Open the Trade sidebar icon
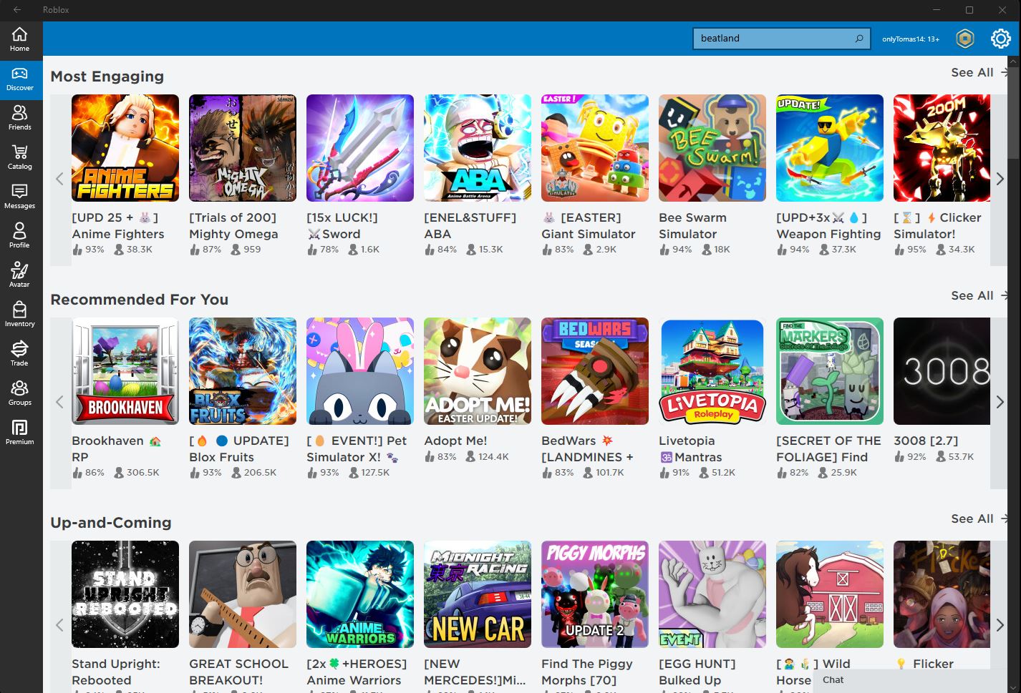The width and height of the screenshot is (1021, 693). click(20, 353)
